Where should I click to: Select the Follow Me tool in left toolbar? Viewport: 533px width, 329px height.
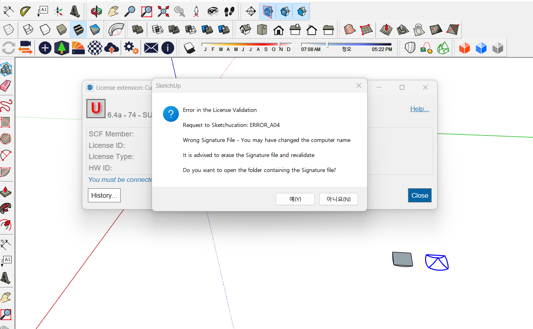tap(6, 208)
